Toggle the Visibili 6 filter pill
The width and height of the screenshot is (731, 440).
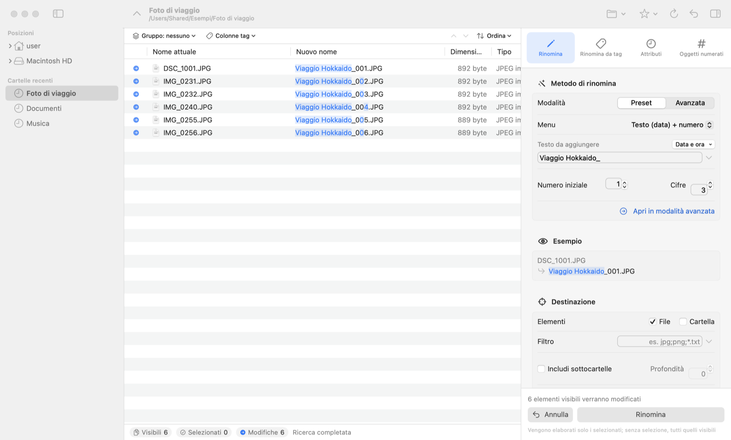(x=151, y=432)
